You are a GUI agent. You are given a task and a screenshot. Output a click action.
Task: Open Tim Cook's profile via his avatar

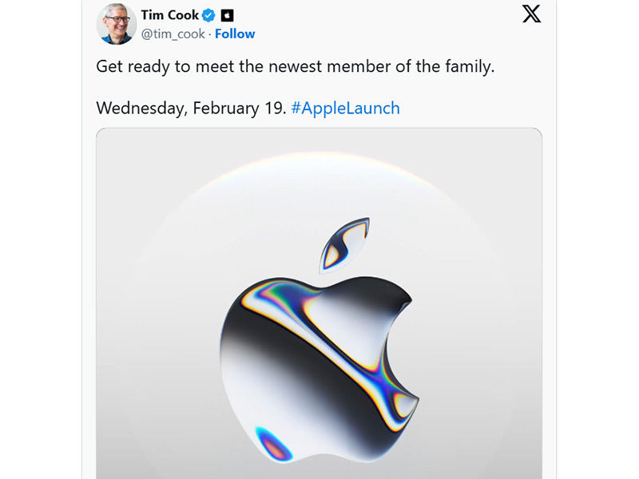coord(114,24)
